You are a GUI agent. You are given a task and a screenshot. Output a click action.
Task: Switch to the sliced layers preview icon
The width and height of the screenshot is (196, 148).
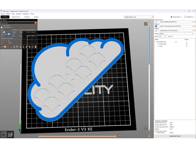10,135
